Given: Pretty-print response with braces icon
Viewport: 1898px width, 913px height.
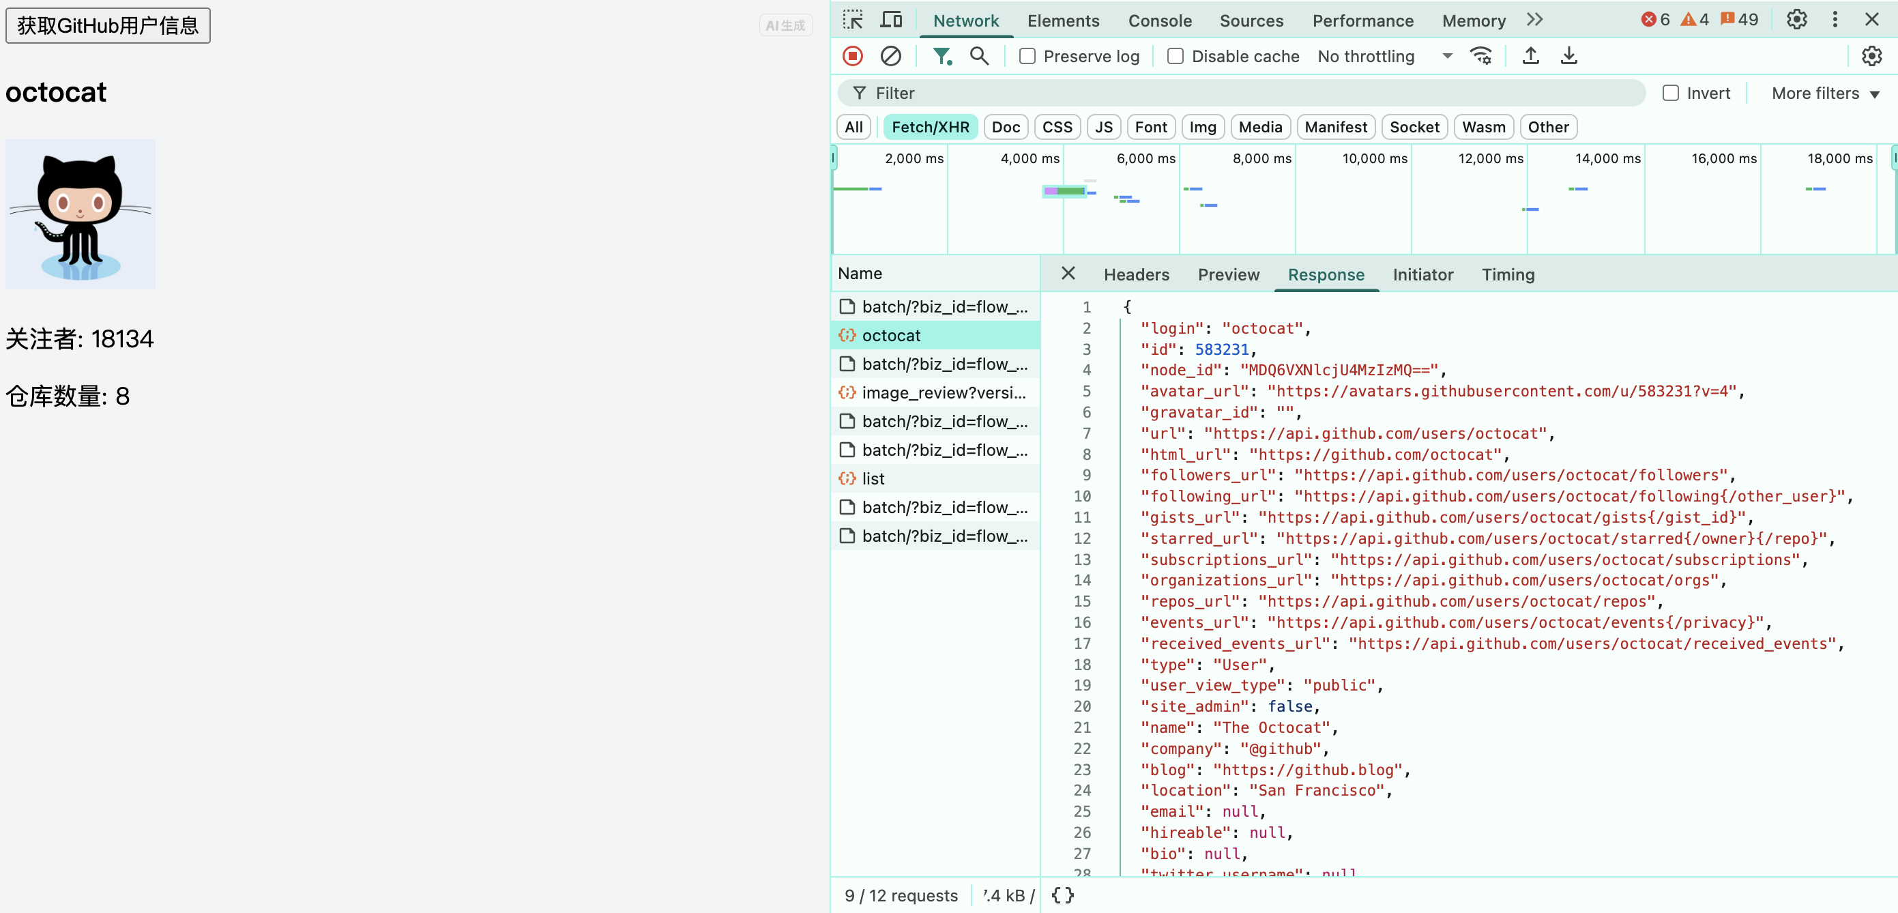Looking at the screenshot, I should (x=1062, y=895).
